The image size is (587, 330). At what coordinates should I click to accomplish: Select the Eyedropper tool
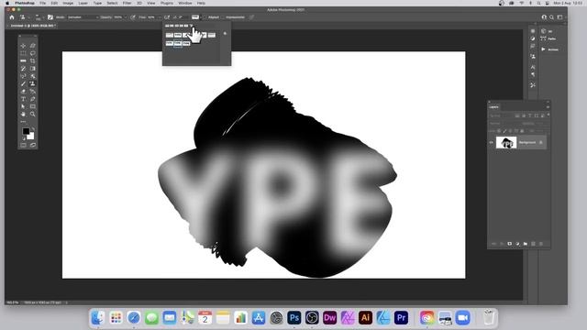(x=23, y=69)
